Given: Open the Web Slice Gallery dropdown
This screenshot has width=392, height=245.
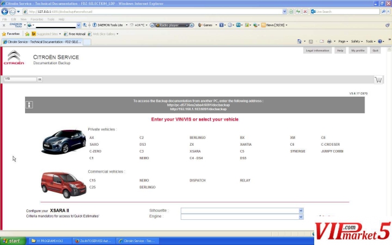Looking at the screenshot, I should tap(117, 34).
